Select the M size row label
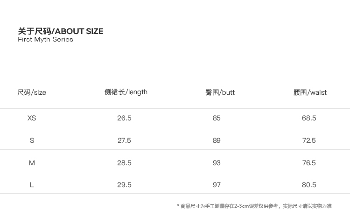Screen dimensions: 350x217 click(32, 163)
